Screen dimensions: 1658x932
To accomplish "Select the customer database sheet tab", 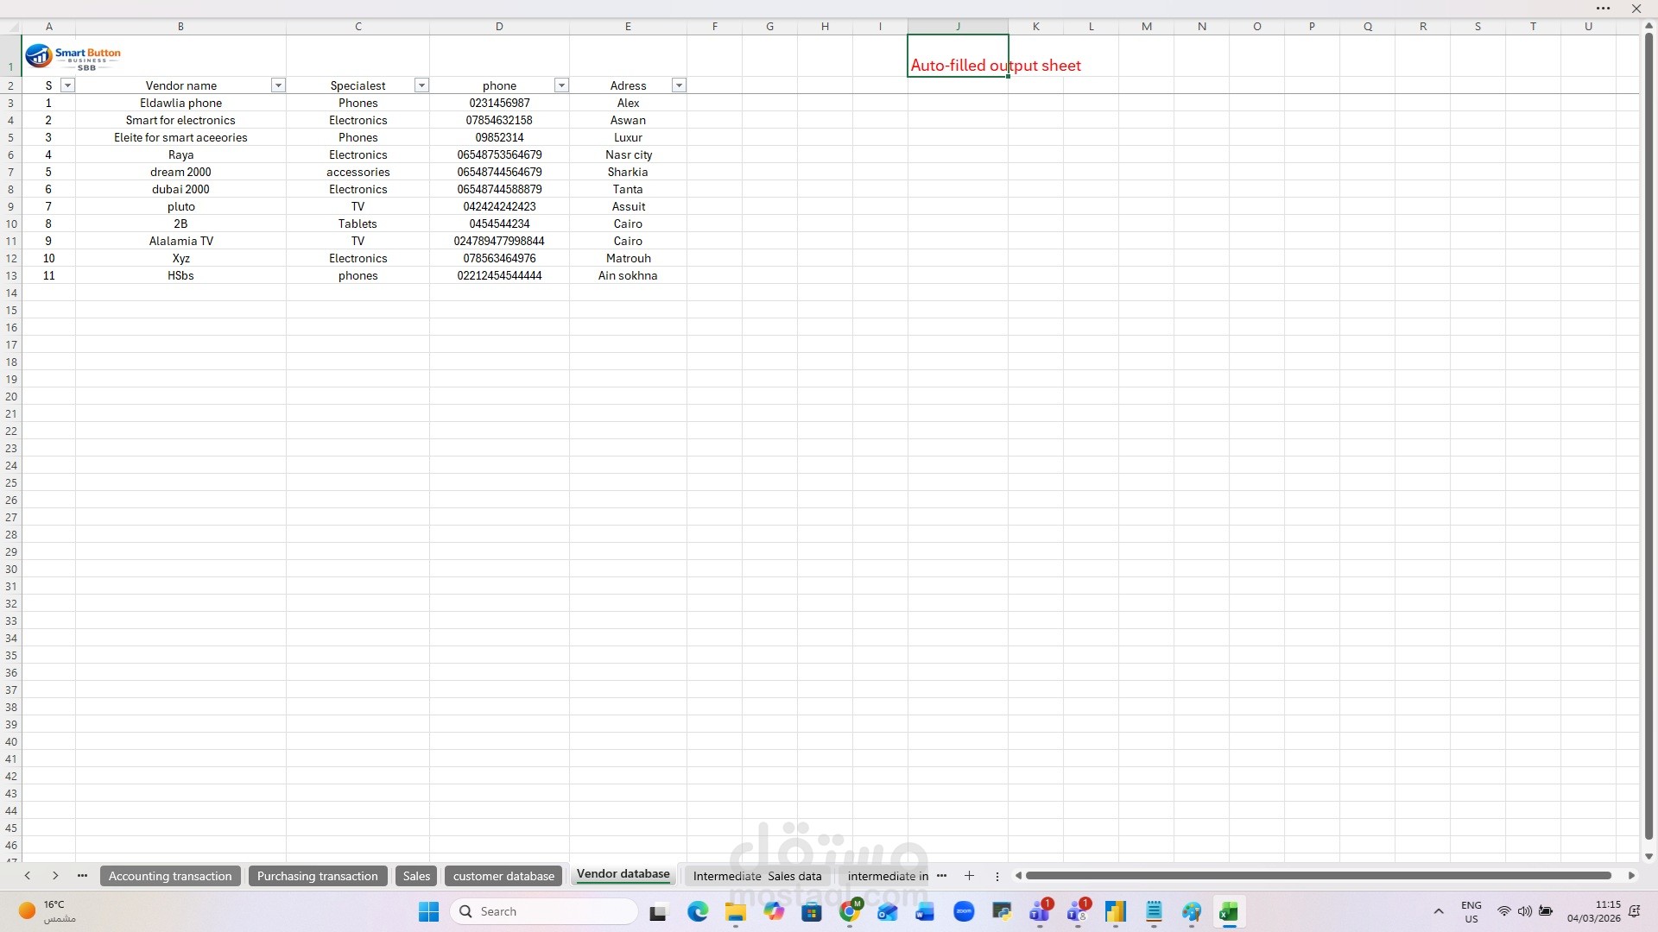I will pyautogui.click(x=503, y=876).
